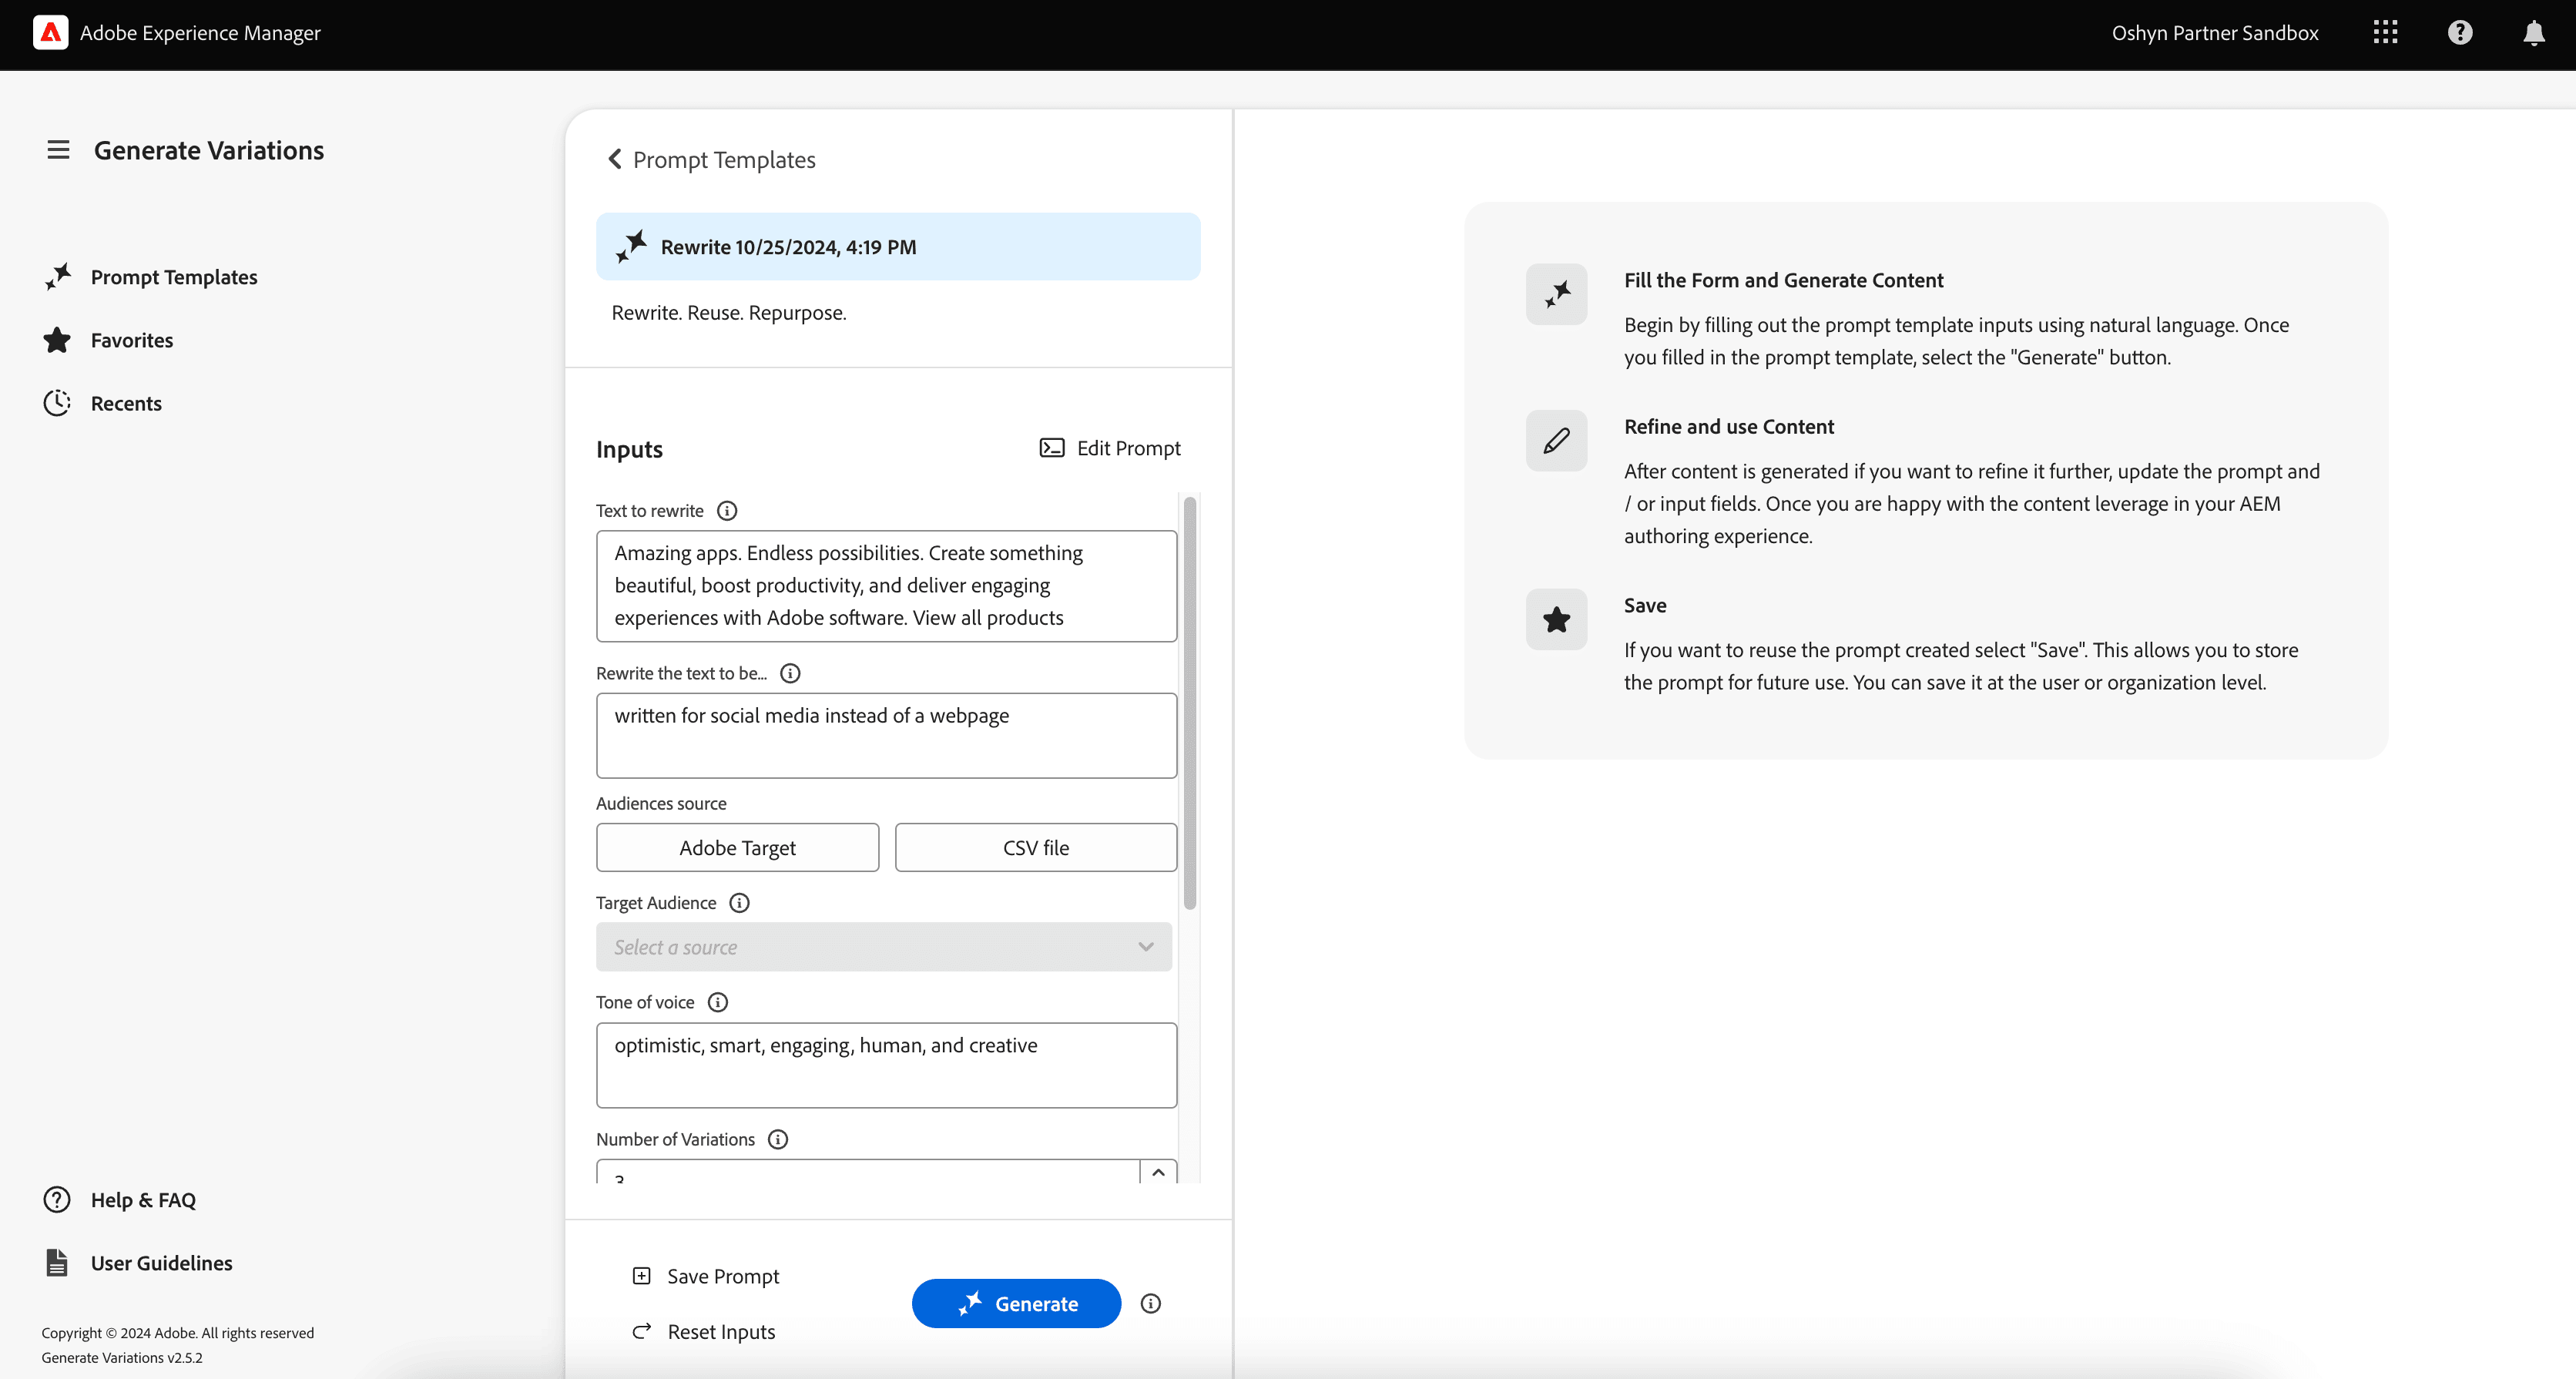This screenshot has width=2576, height=1379.
Task: Click the Reset Inputs button
Action: 703,1331
